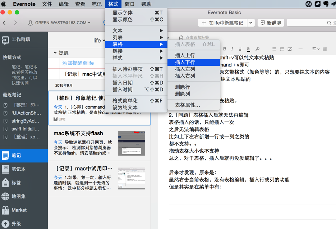Open the Market section

coord(24,210)
